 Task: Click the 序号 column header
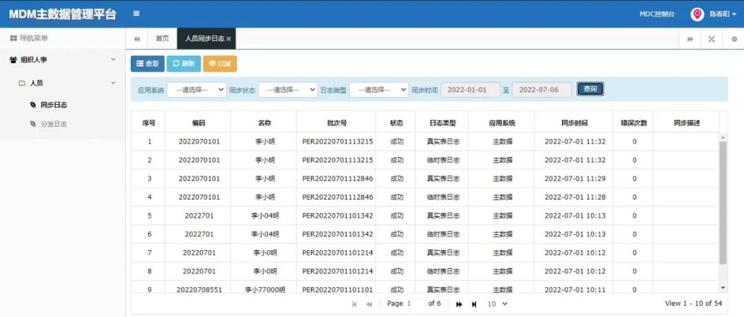[149, 123]
